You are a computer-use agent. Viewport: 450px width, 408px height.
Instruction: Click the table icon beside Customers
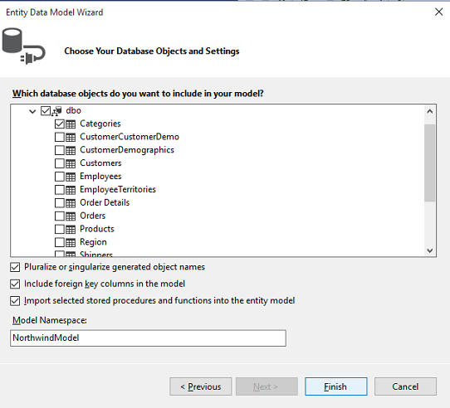coord(71,163)
